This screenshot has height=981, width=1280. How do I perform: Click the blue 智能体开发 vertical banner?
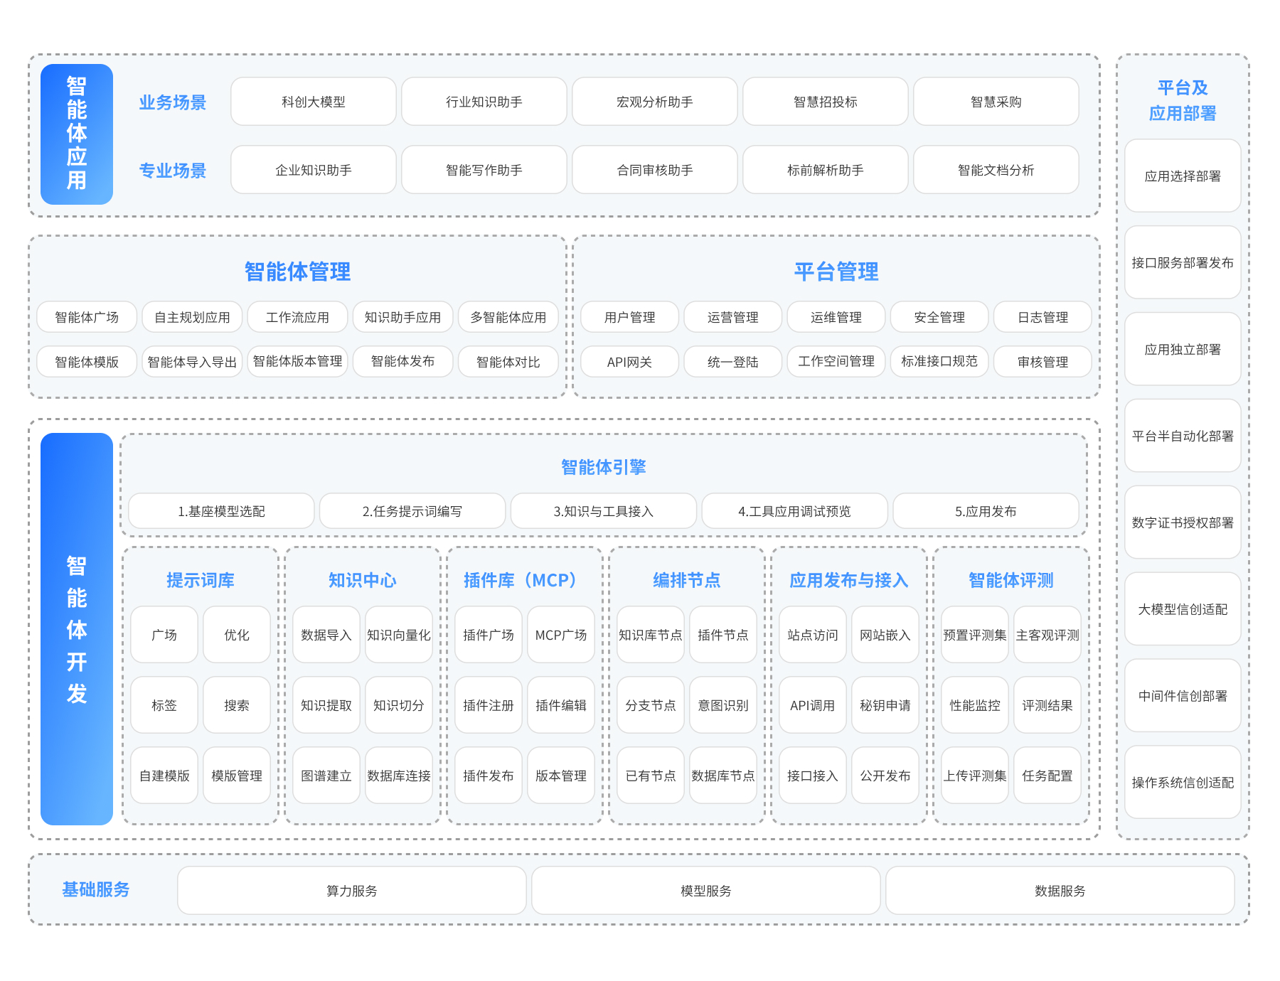tap(77, 628)
